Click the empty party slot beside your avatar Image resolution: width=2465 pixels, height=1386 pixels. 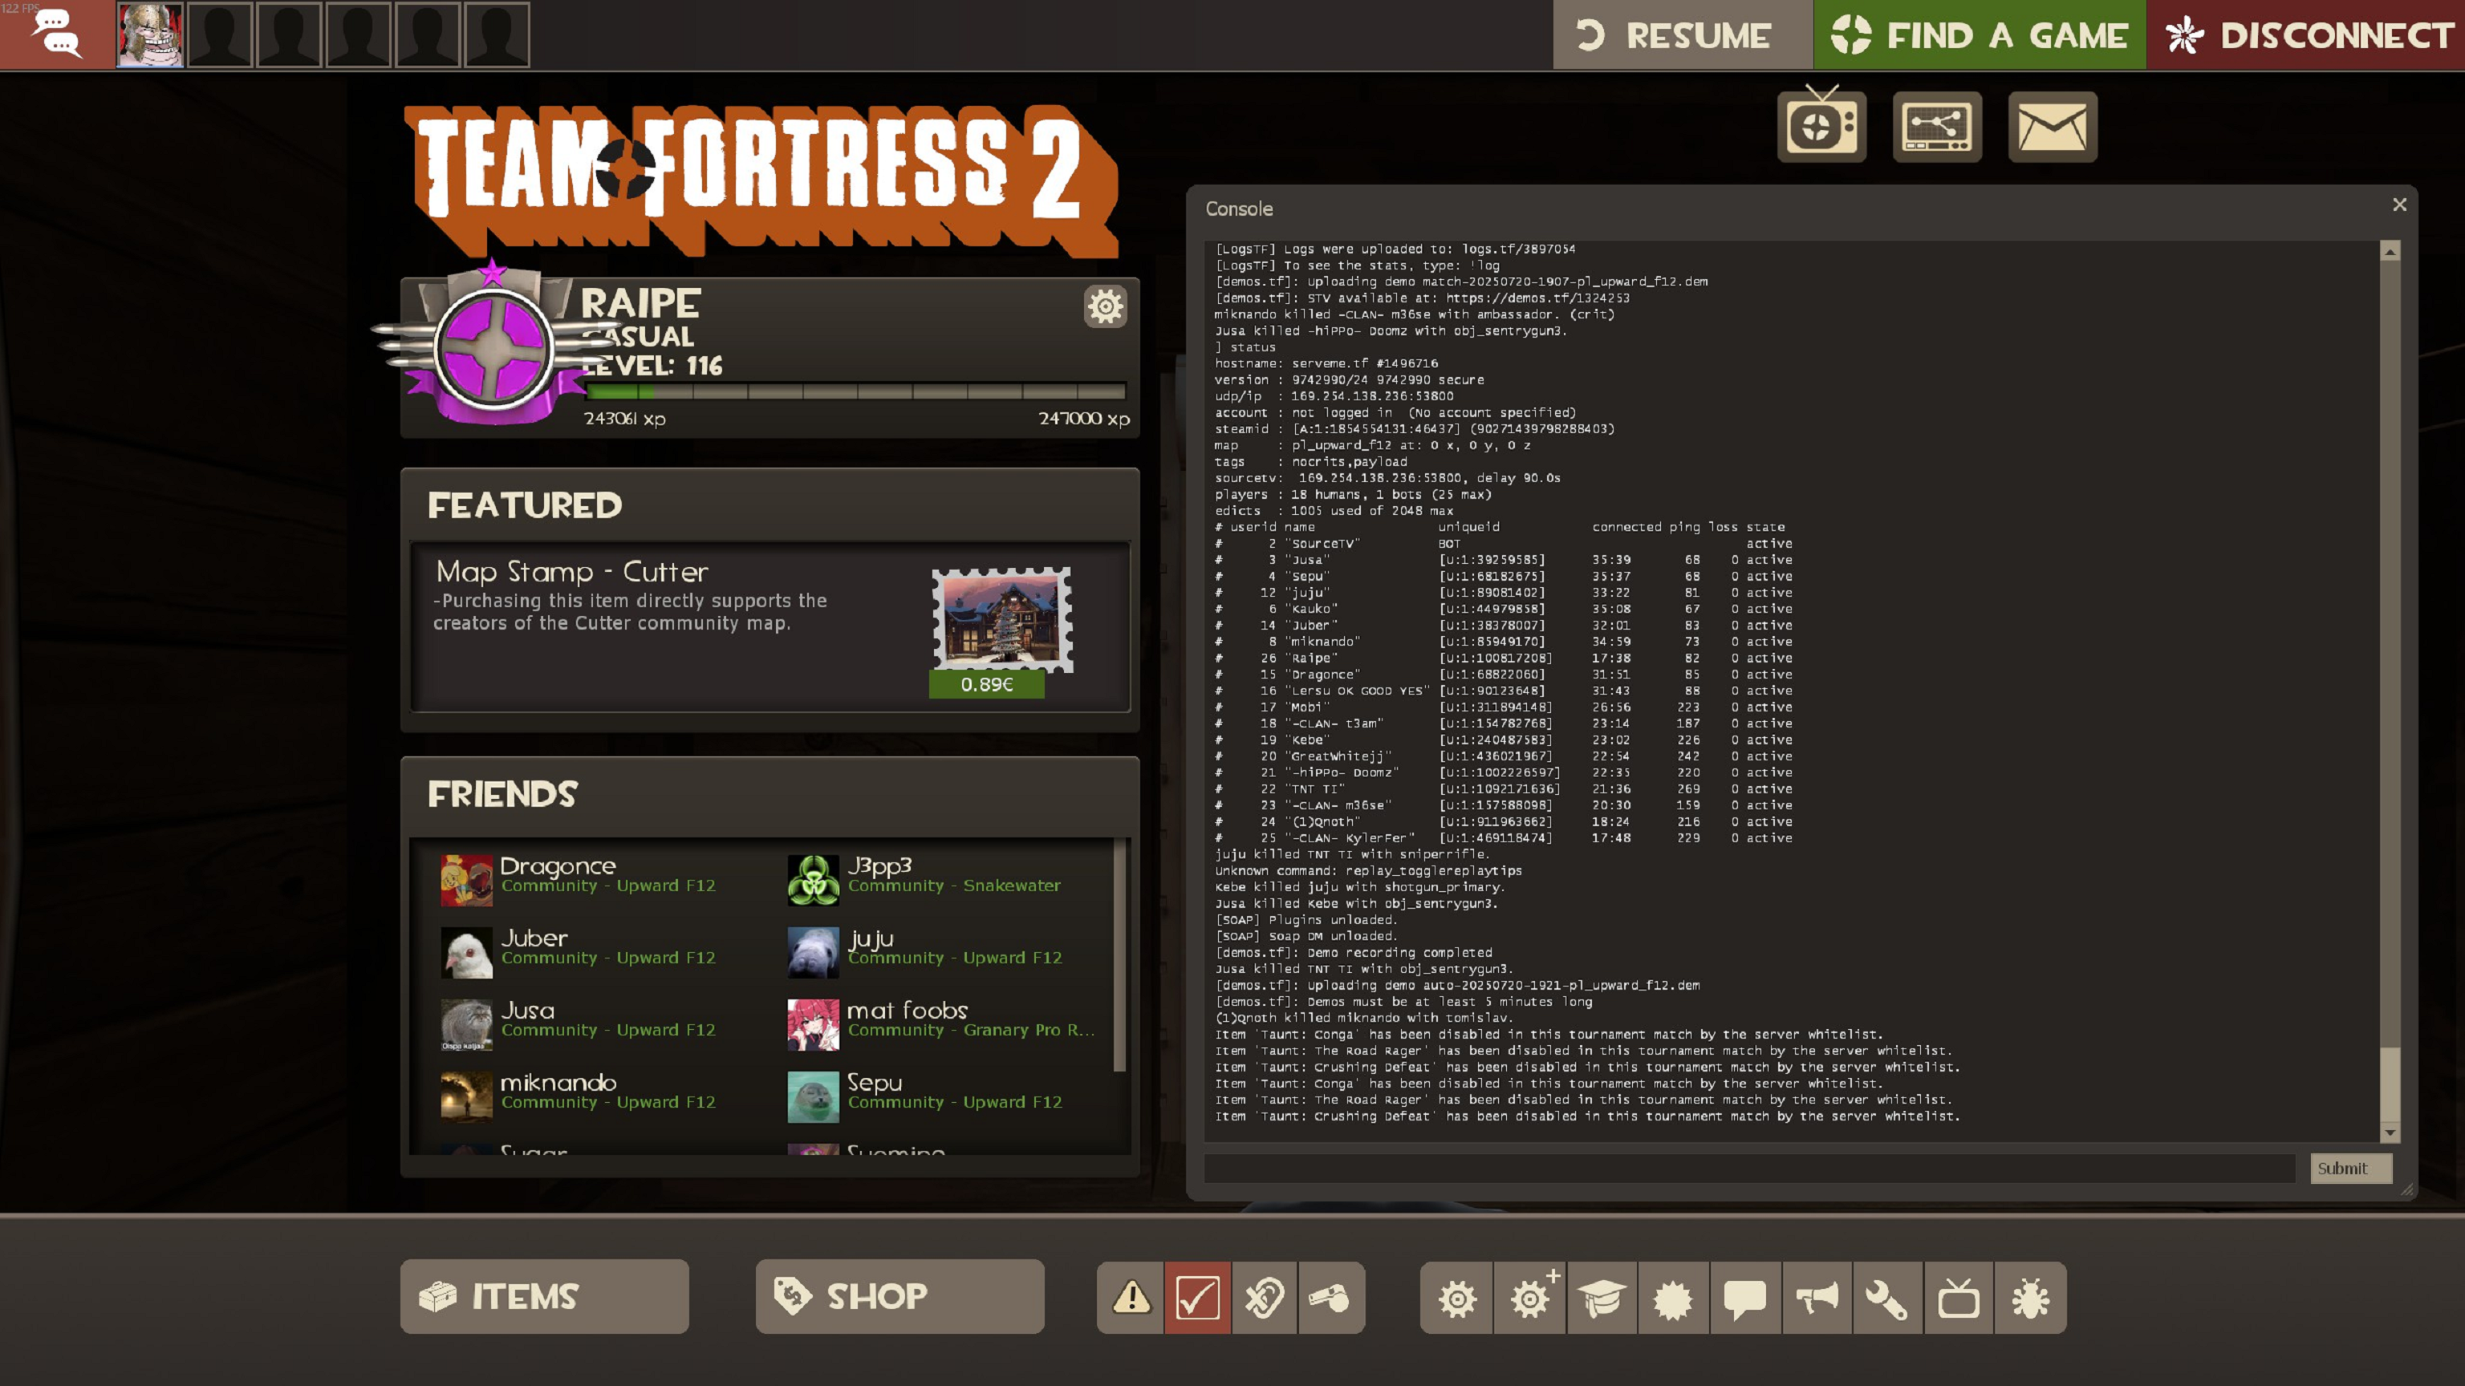[220, 34]
